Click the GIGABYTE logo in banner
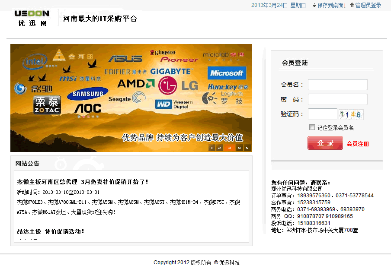The image size is (391, 272). (171, 72)
